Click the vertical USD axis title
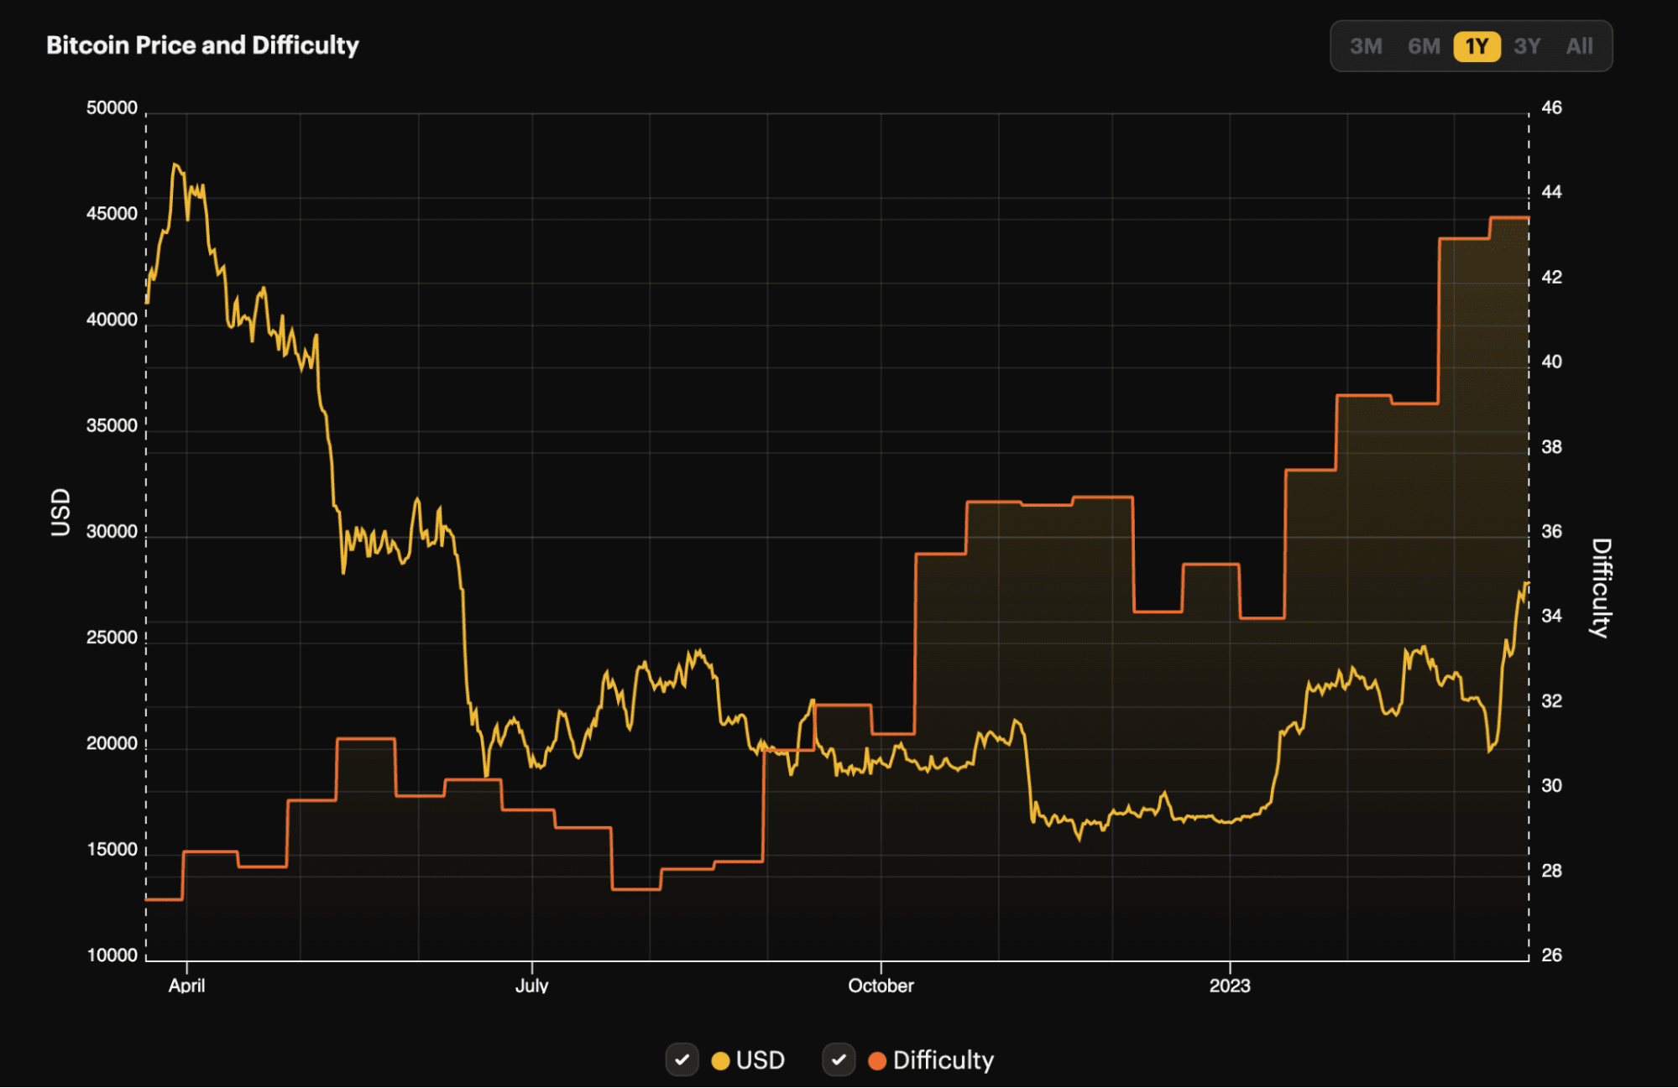Image resolution: width=1678 pixels, height=1088 pixels. click(x=60, y=513)
